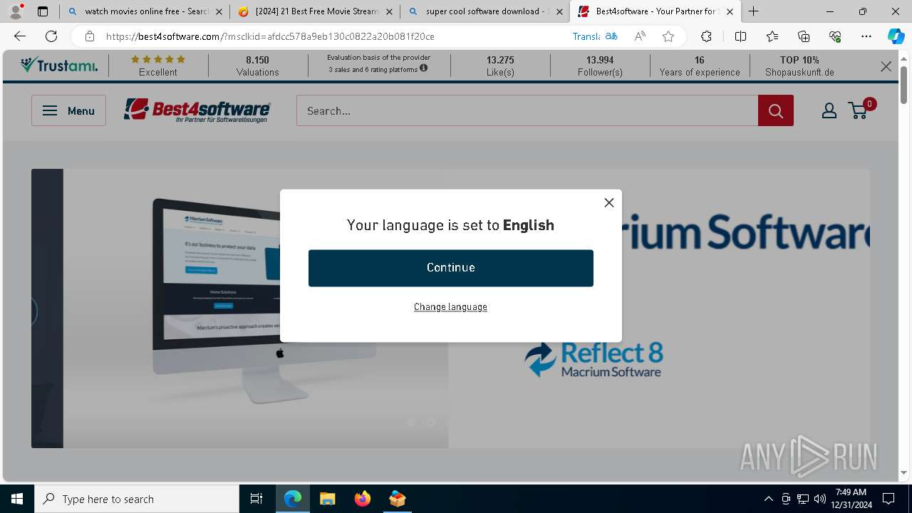Go back using browser back arrow

tap(20, 36)
